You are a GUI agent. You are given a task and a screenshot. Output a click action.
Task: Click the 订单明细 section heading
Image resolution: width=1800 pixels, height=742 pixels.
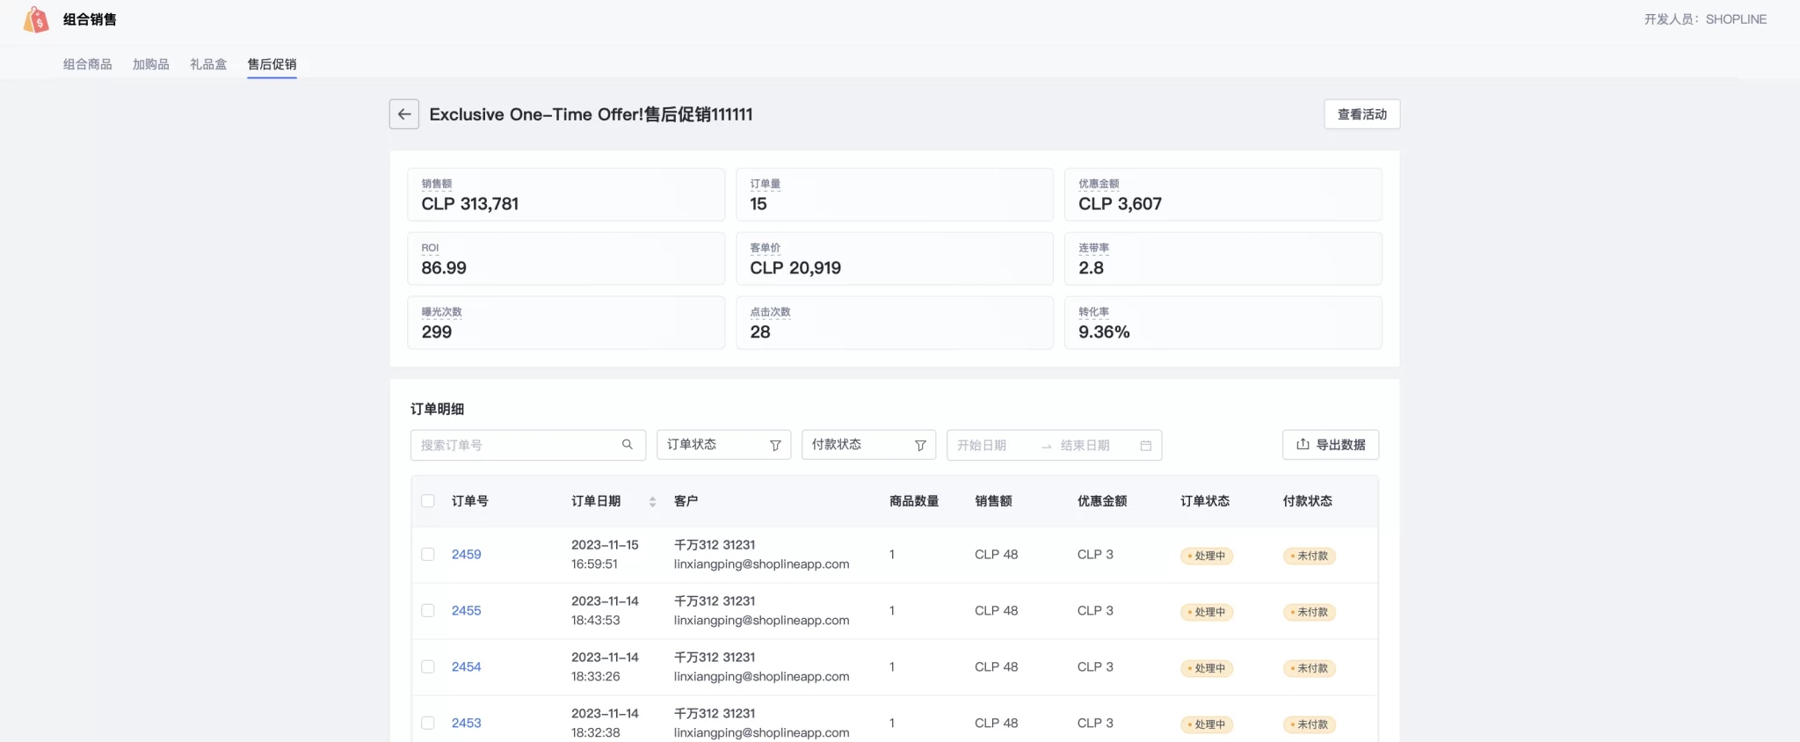pyautogui.click(x=437, y=409)
